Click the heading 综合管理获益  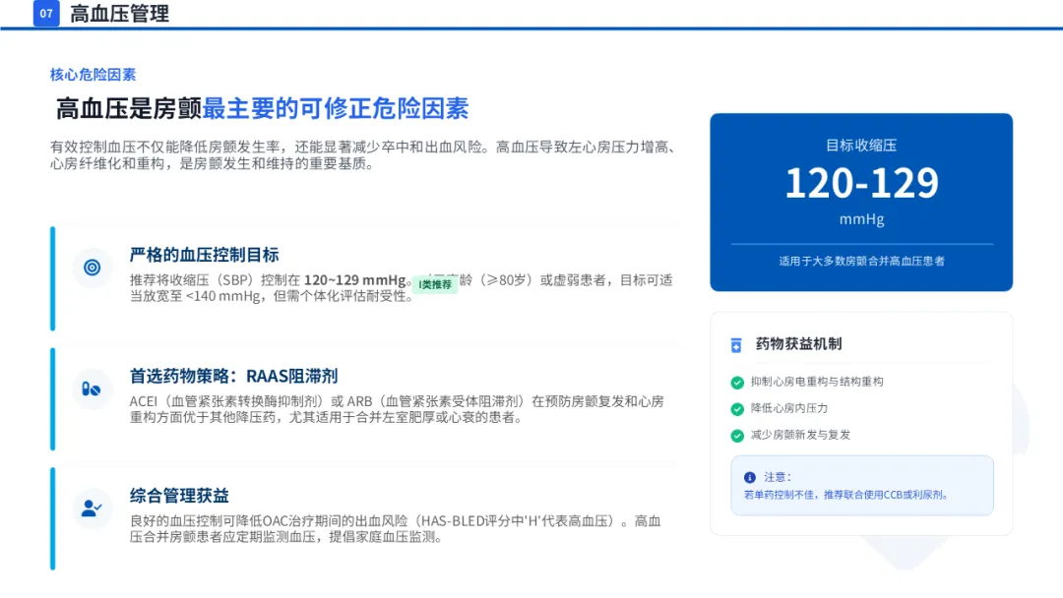click(179, 495)
